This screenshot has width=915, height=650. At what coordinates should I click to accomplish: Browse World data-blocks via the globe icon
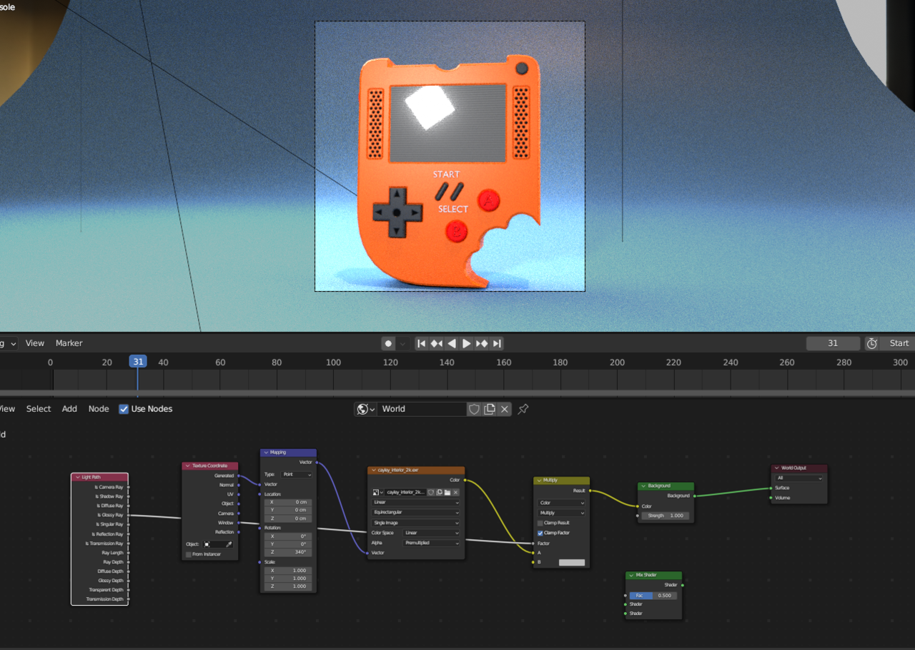tap(363, 408)
